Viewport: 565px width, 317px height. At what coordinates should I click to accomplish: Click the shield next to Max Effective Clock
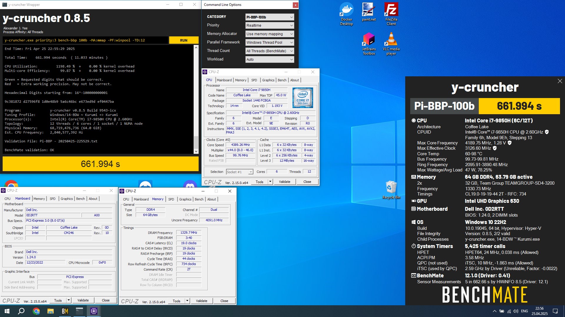point(495,148)
